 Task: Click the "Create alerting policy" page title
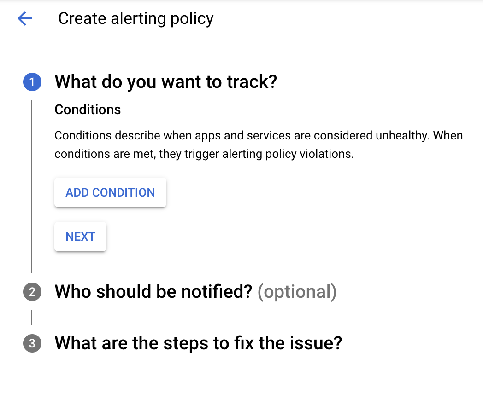coord(136,18)
